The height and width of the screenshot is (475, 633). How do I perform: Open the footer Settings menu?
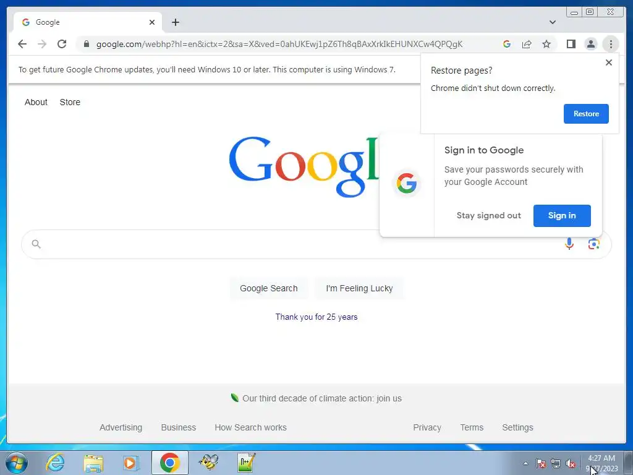click(517, 427)
